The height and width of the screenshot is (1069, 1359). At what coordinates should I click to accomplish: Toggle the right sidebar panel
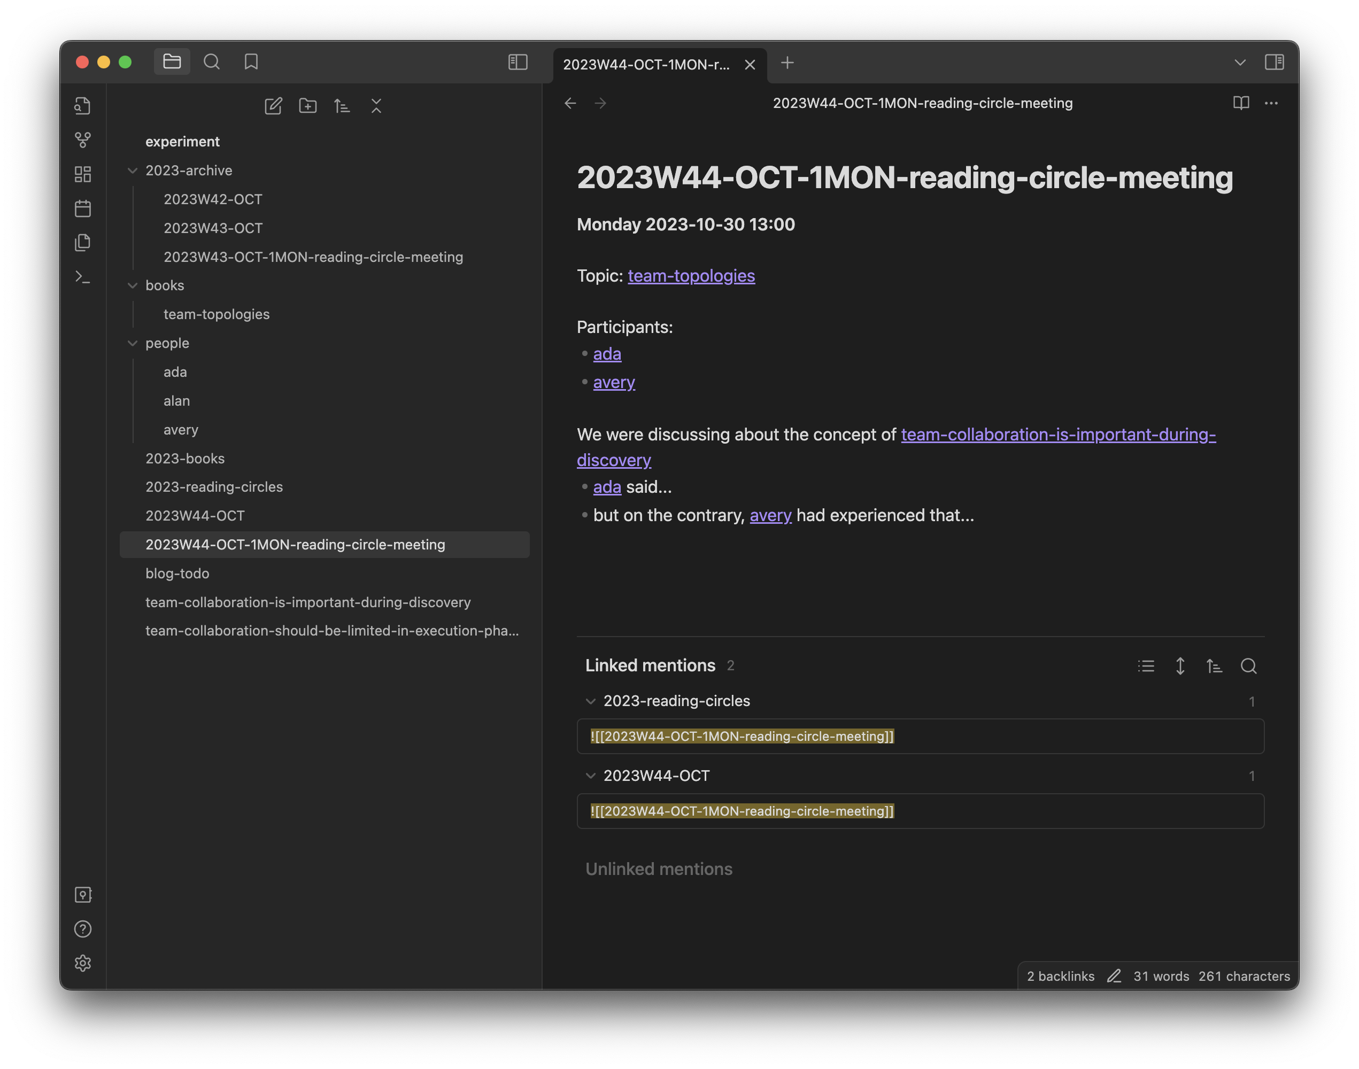click(1275, 62)
